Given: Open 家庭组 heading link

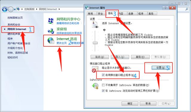Looking at the screenshot, I should (x=62, y=29).
